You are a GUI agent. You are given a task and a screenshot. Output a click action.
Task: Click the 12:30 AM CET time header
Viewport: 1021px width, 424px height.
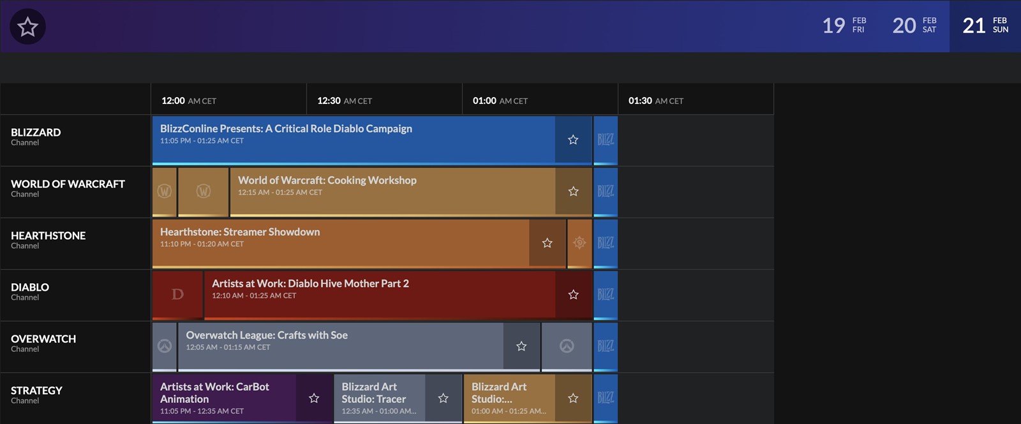pos(345,101)
